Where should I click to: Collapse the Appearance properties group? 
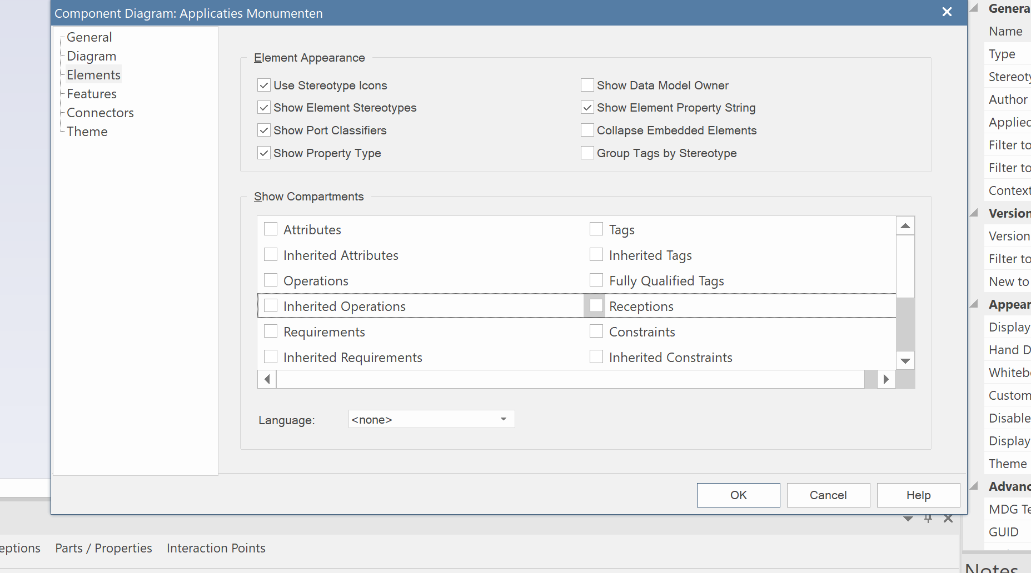(974, 304)
